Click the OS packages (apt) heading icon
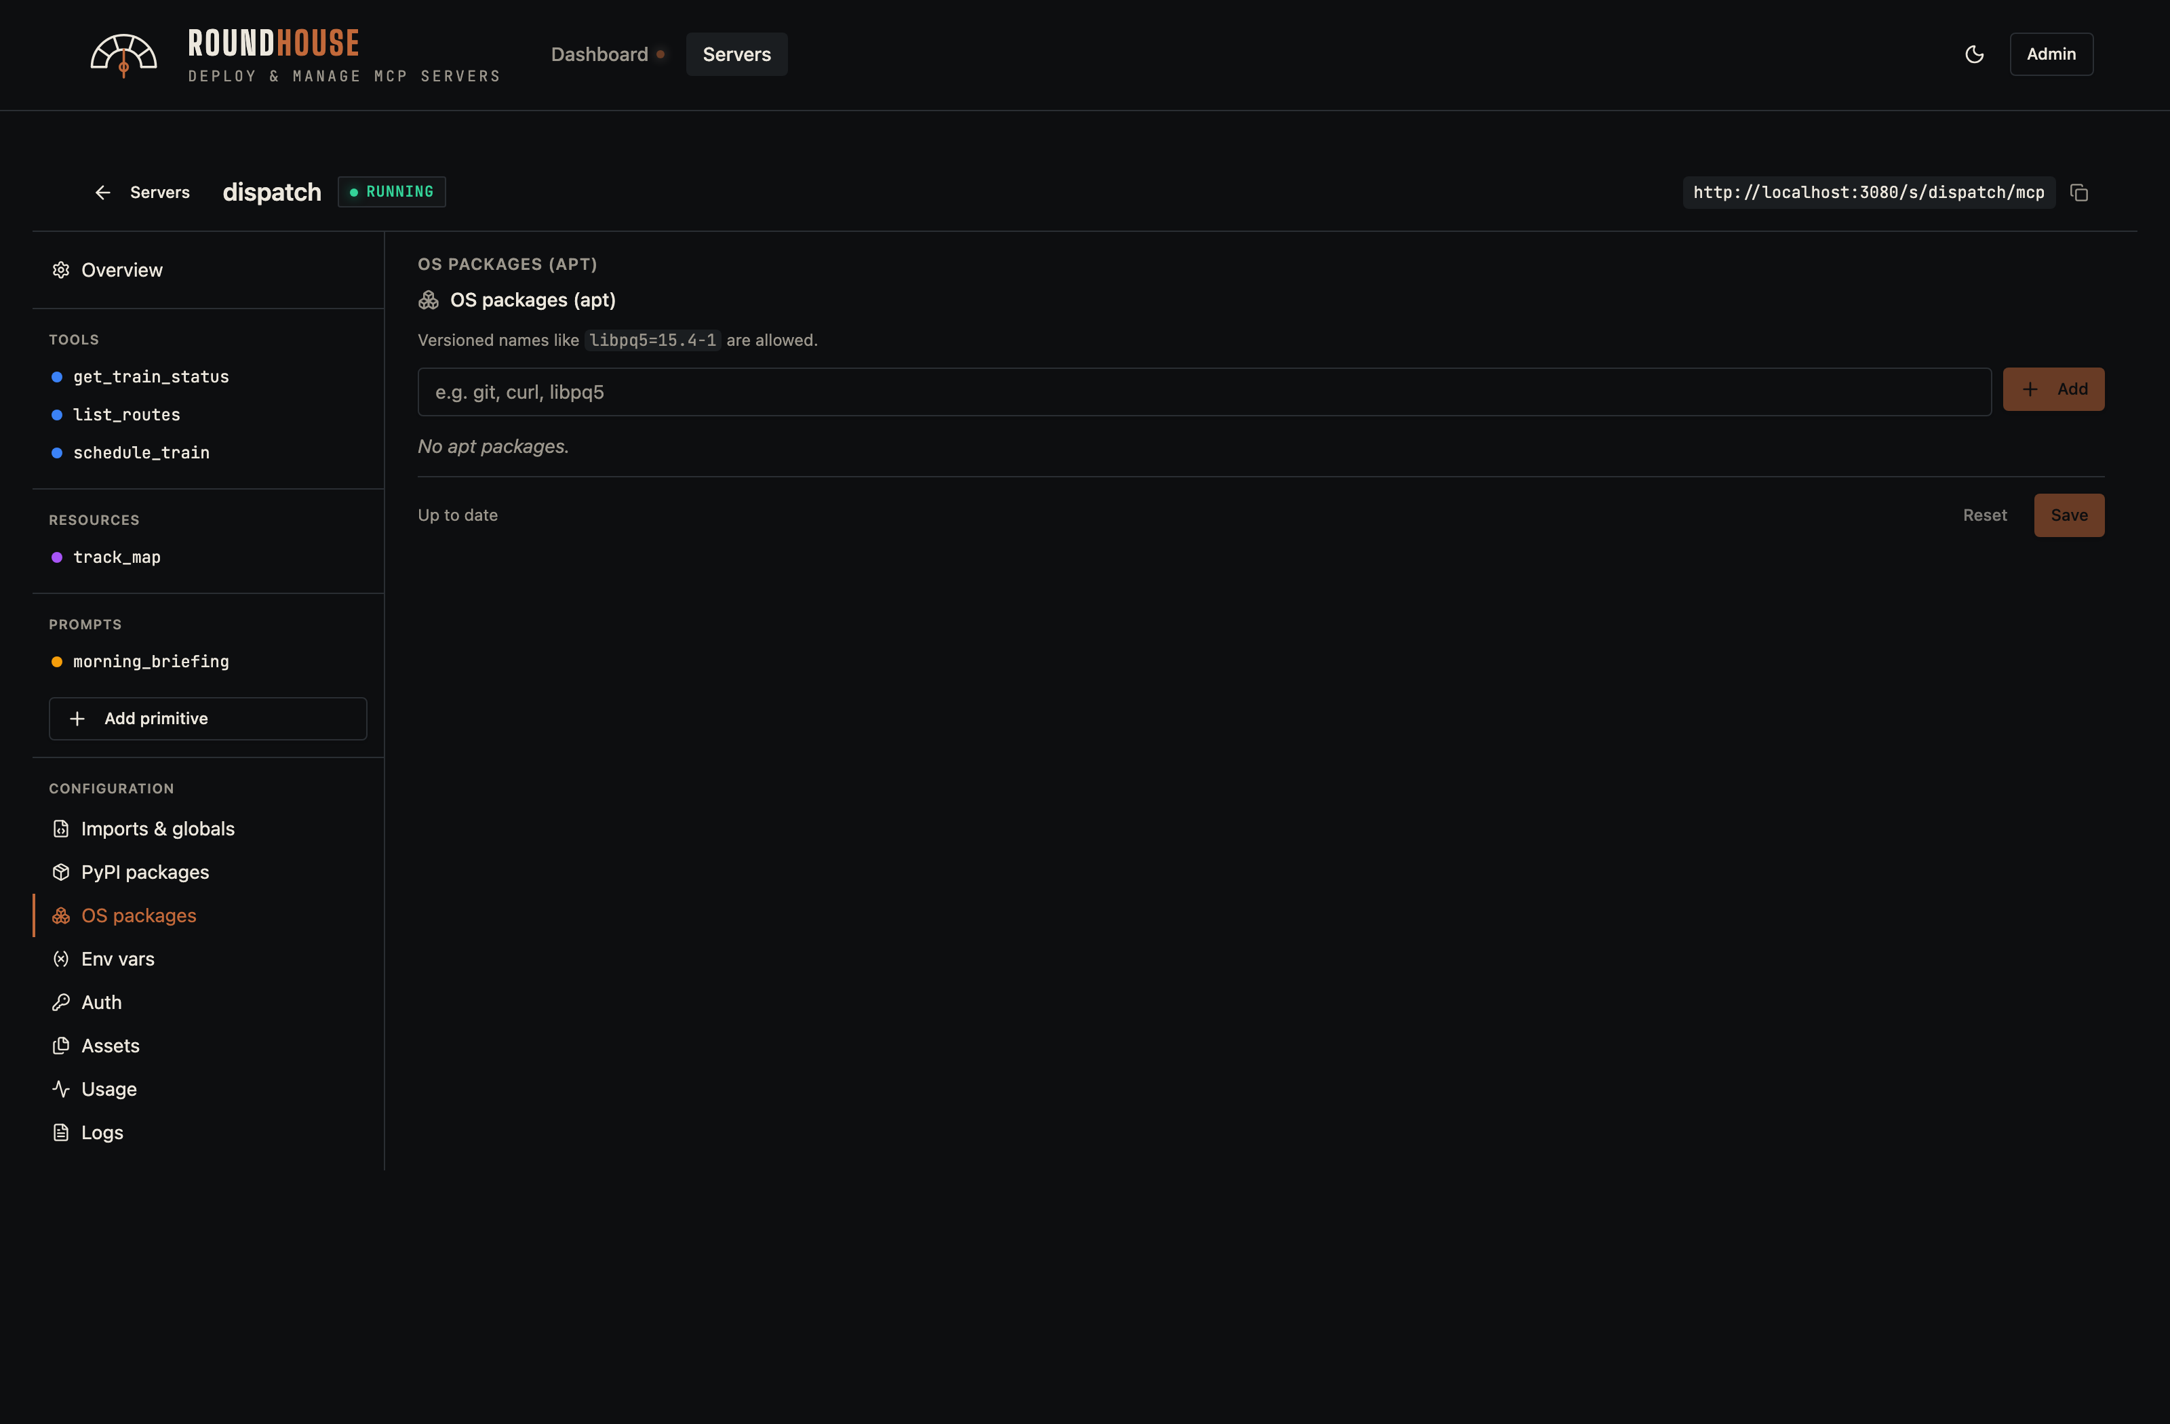Image resolution: width=2170 pixels, height=1424 pixels. coord(429,300)
